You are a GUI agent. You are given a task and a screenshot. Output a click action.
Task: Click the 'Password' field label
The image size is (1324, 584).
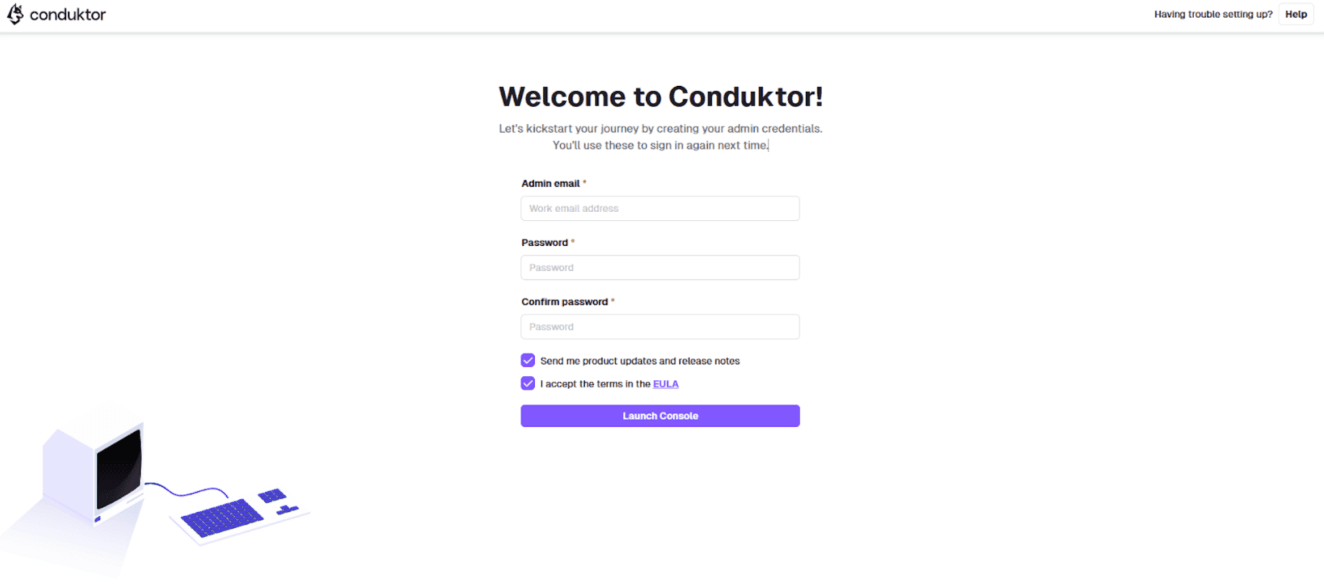(544, 243)
